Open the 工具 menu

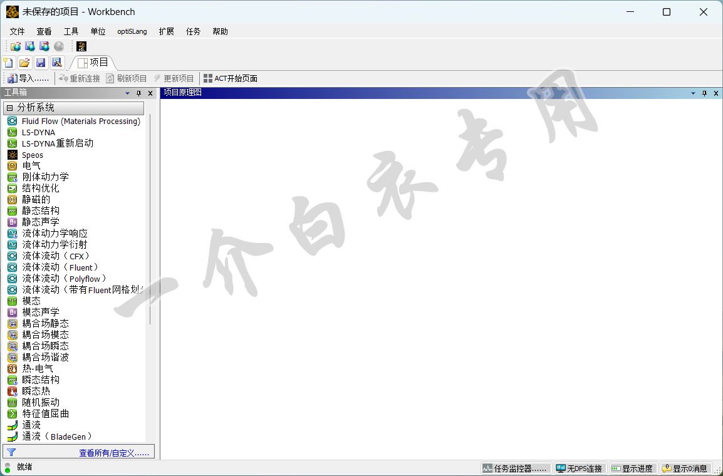tap(71, 31)
